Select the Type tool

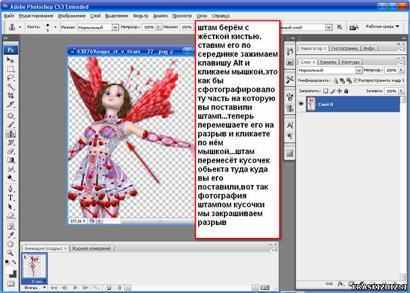point(11,197)
